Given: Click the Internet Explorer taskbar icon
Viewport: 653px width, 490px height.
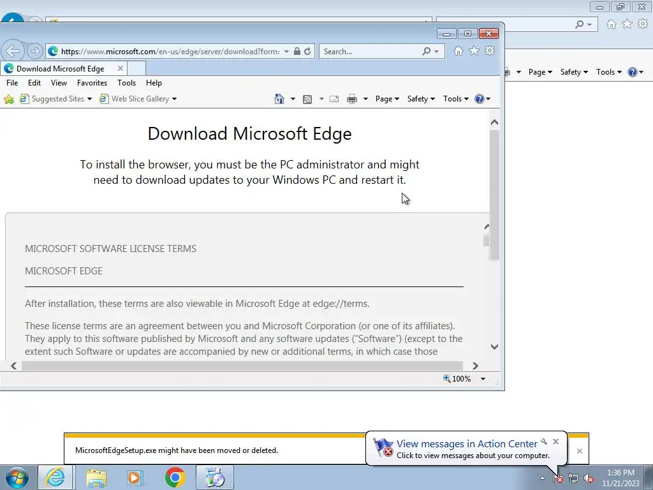Looking at the screenshot, I should (x=55, y=477).
